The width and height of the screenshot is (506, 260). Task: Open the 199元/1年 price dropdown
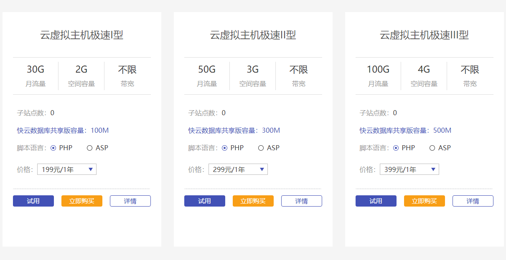(67, 169)
